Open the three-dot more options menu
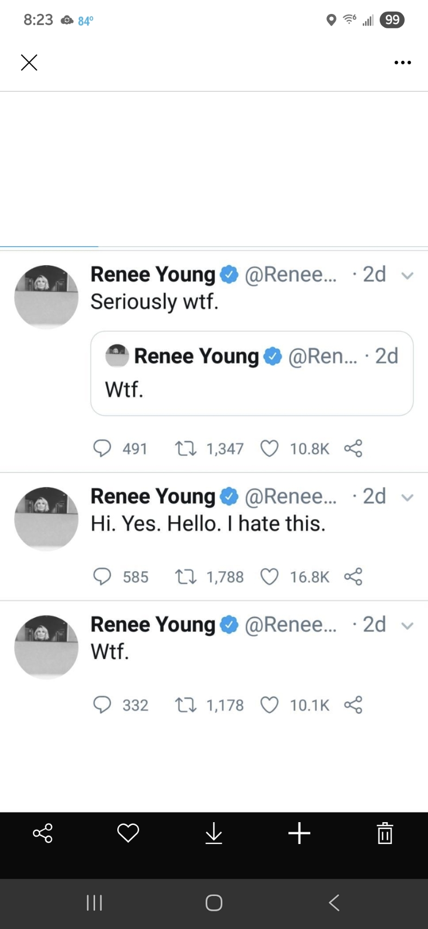 (402, 63)
